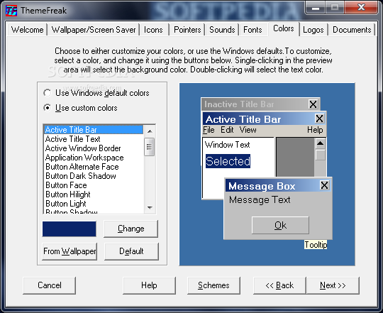Open Help from the bottom buttons
The height and width of the screenshot is (313, 383).
pos(149,285)
